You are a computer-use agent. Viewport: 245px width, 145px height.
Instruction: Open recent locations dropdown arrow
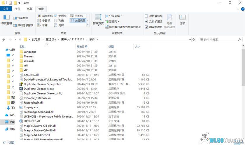[x=15, y=40]
